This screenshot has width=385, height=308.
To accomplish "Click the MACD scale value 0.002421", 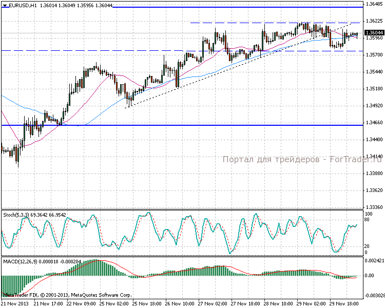I will pyautogui.click(x=374, y=261).
